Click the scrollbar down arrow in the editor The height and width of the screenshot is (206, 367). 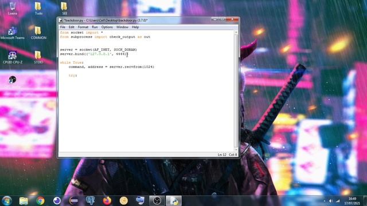[236, 150]
